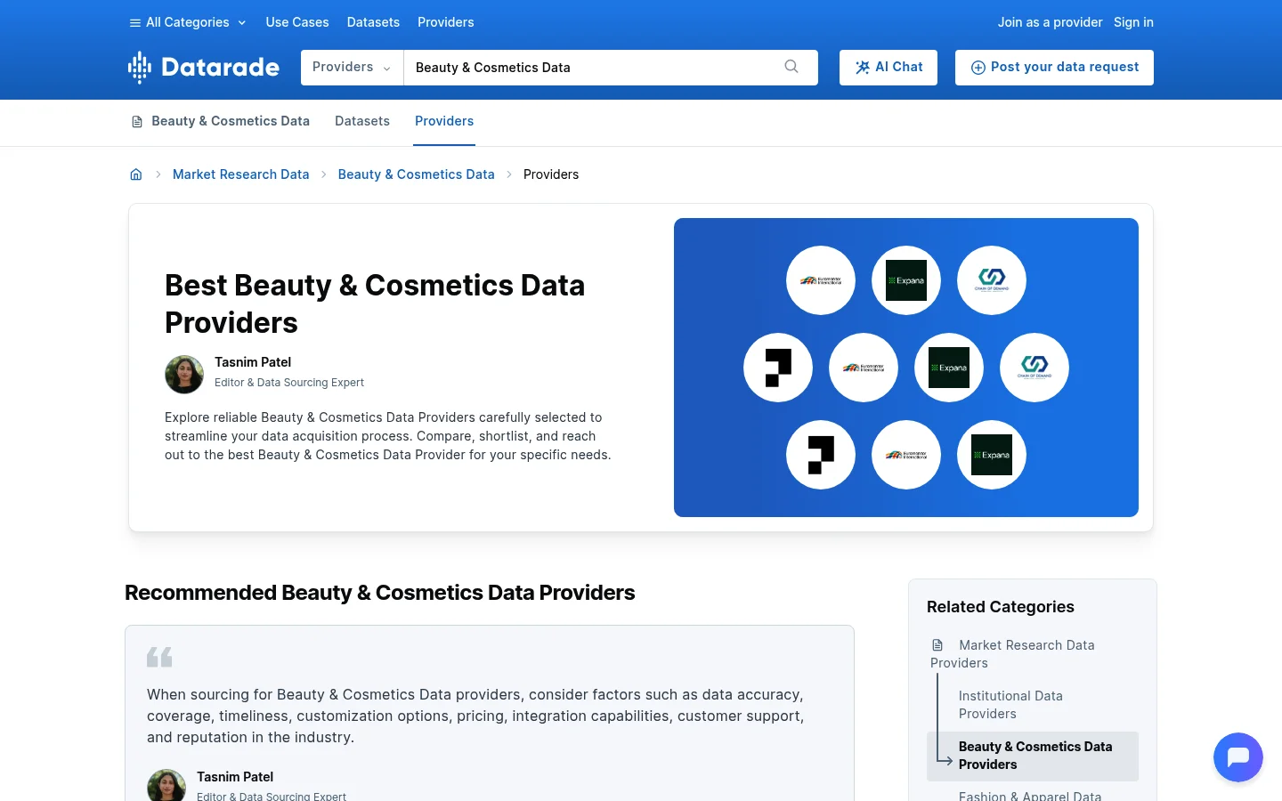The image size is (1282, 801).
Task: Click document icon beside Market Research Data Providers
Action: click(937, 645)
